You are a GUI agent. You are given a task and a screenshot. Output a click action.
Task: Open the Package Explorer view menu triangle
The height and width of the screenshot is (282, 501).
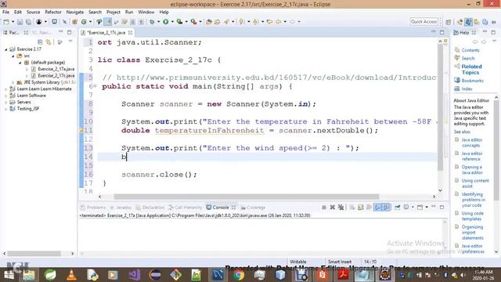tap(70, 42)
